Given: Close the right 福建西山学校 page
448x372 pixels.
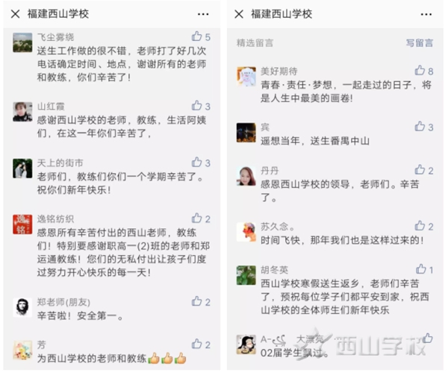Looking at the screenshot, I should pos(239,13).
